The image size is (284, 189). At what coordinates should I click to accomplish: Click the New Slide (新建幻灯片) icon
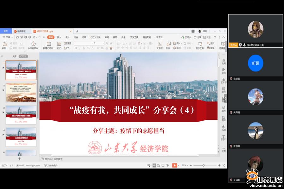click(49, 44)
